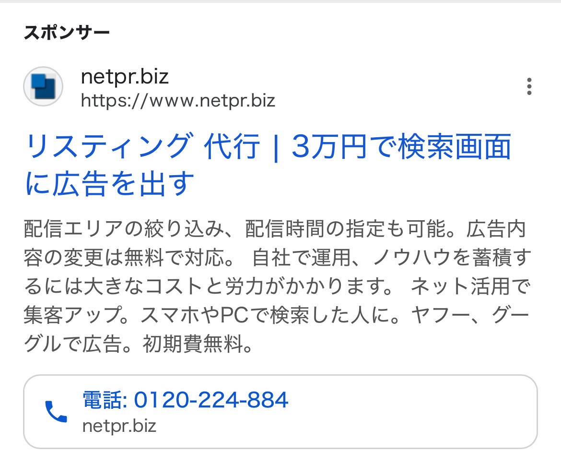
Task: Click the circular favicon above the headline
Action: click(42, 86)
